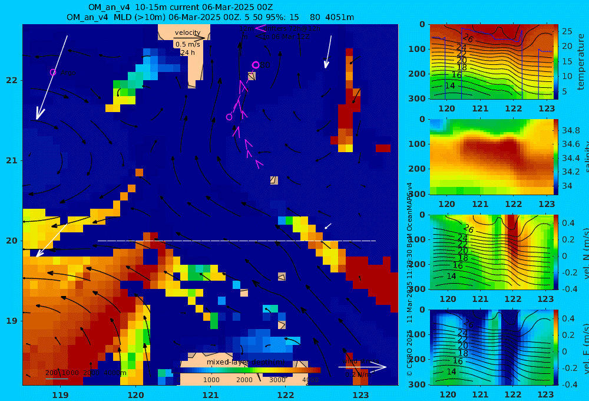Open the temperature section panel

pyautogui.click(x=492, y=62)
